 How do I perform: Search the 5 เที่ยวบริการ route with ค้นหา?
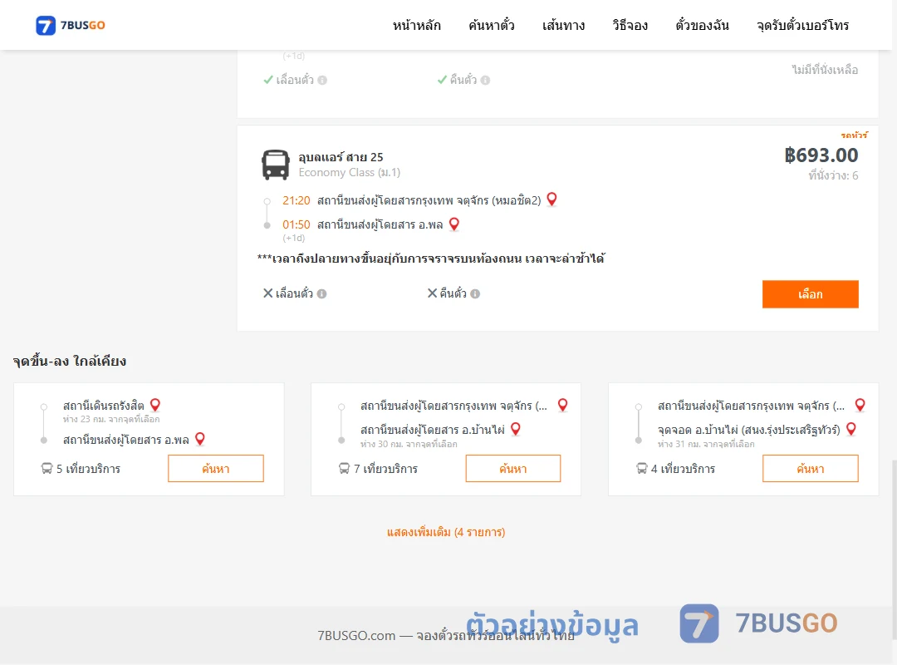tap(216, 469)
